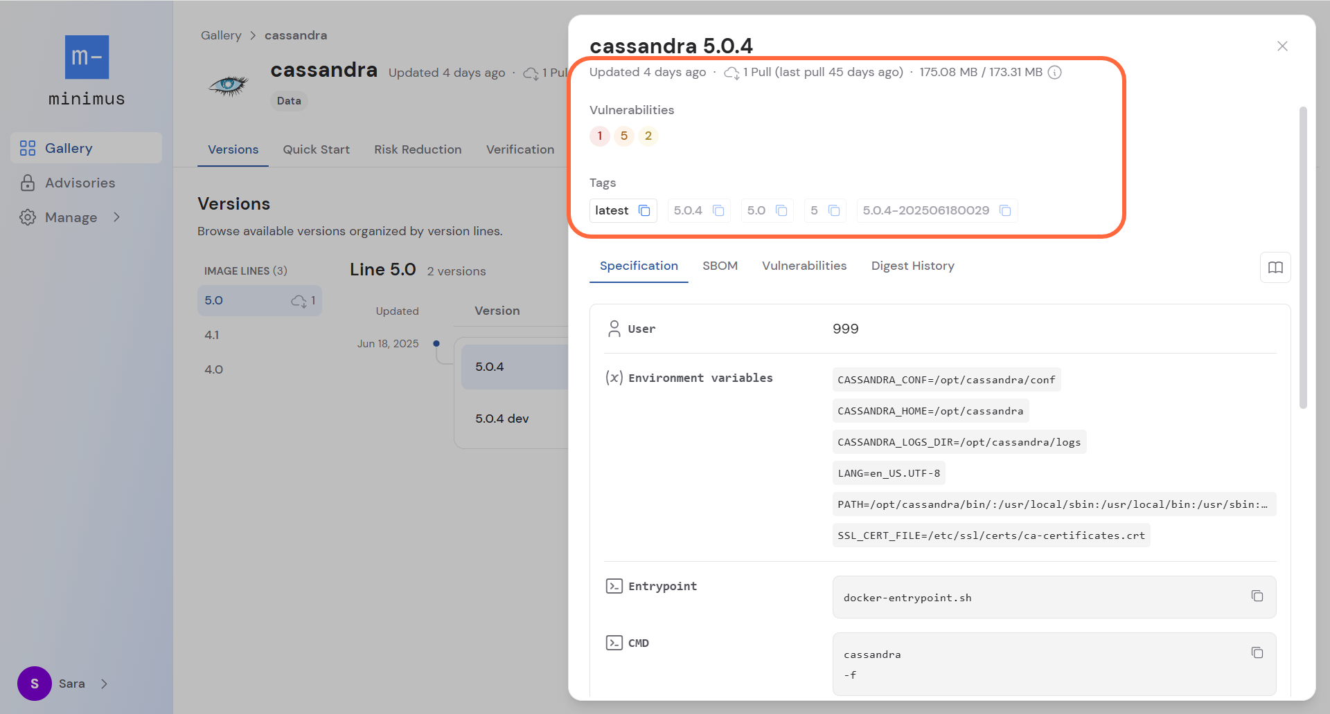Image resolution: width=1330 pixels, height=714 pixels.
Task: Click the Jun 18, 2025 timeline dot
Action: coord(436,343)
